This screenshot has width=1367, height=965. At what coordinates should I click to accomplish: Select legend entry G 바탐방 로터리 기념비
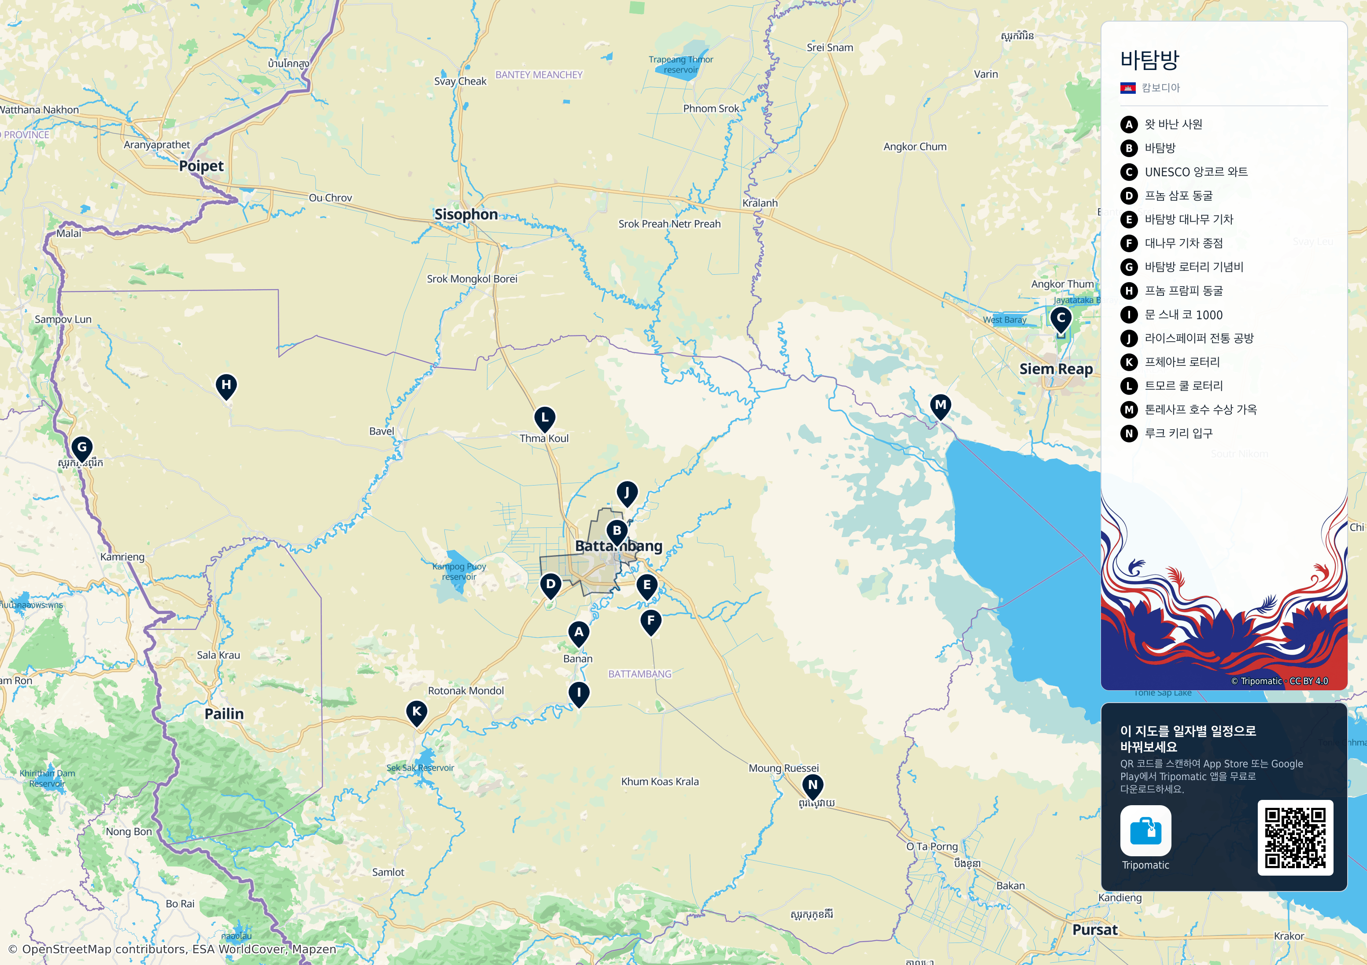pos(1182,267)
